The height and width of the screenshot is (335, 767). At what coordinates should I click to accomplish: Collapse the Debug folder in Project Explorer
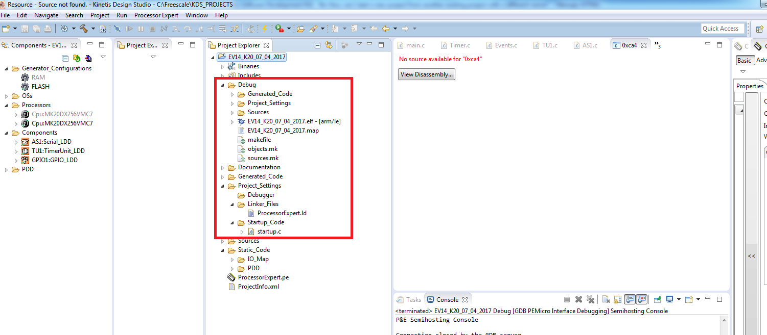tap(222, 85)
